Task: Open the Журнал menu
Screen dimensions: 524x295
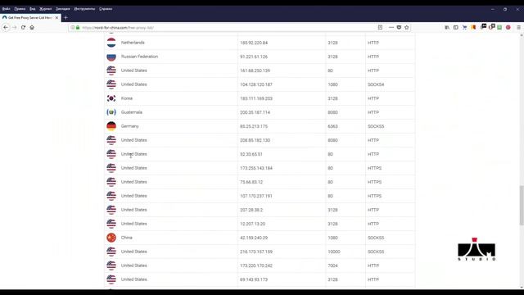Action: [x=46, y=9]
